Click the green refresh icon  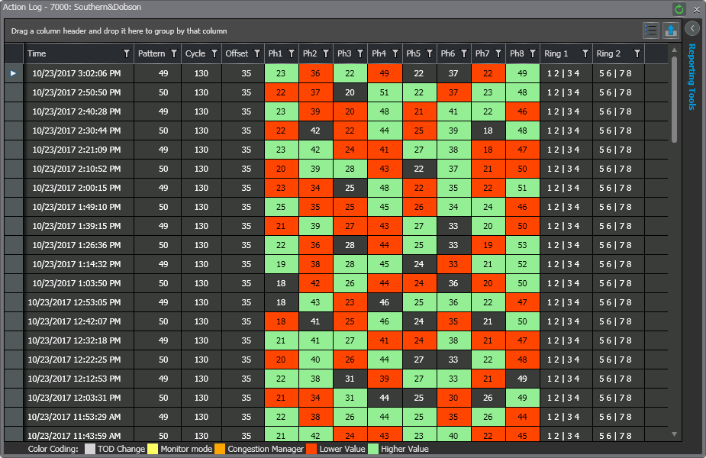tap(679, 9)
